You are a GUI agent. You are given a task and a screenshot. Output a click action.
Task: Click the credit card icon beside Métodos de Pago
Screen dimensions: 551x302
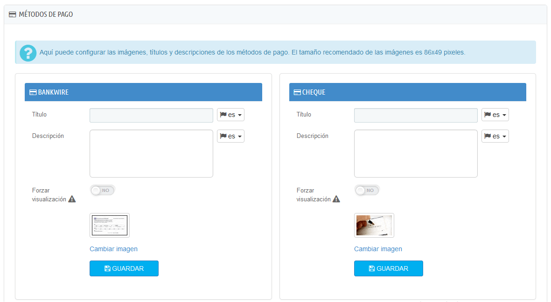(13, 15)
